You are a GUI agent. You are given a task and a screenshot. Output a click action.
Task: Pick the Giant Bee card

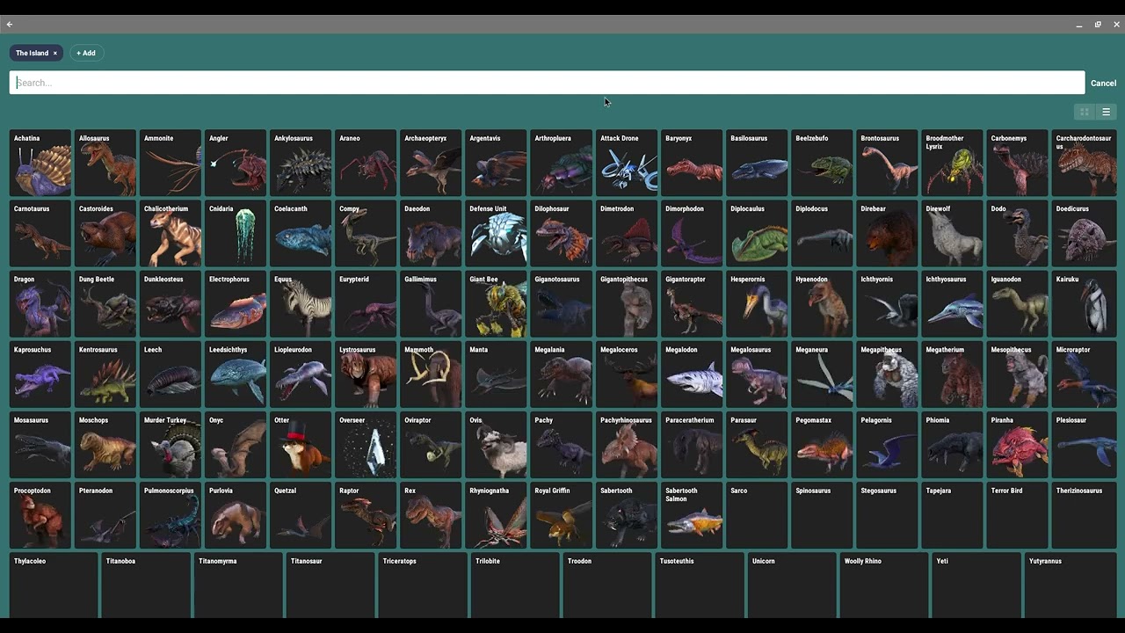point(496,303)
